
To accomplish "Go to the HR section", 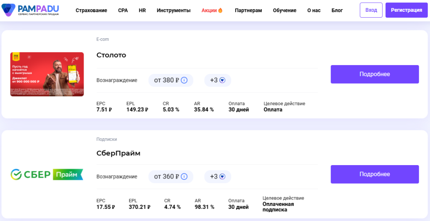I will pyautogui.click(x=142, y=11).
